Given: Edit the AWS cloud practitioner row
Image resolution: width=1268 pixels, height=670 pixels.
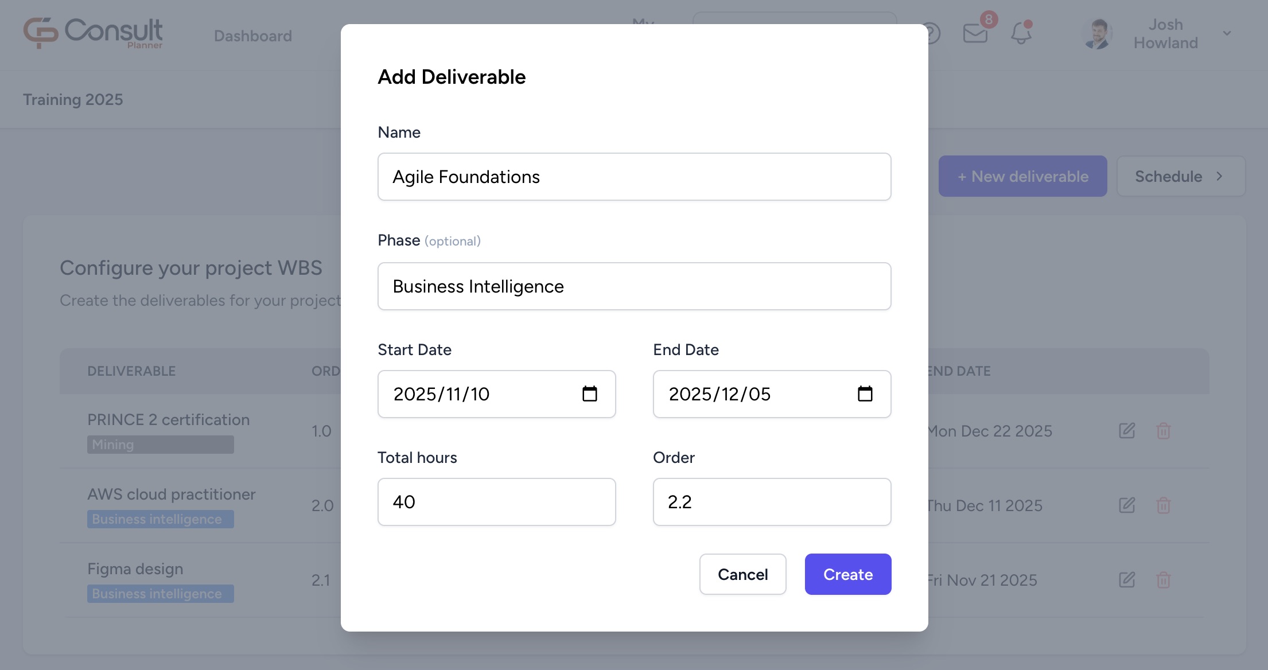Looking at the screenshot, I should click(1127, 505).
